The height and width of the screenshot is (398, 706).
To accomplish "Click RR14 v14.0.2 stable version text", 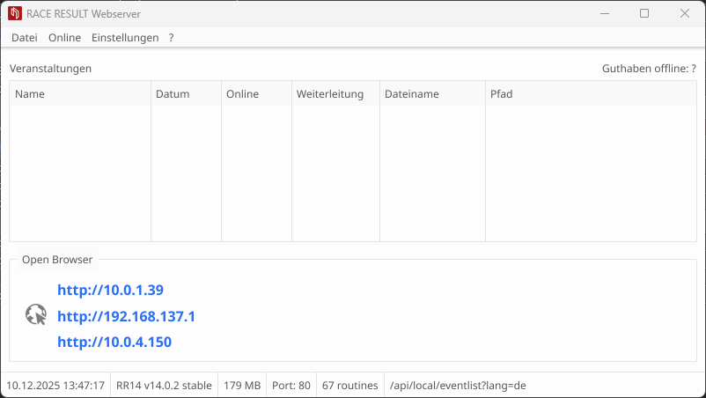I will tap(164, 386).
